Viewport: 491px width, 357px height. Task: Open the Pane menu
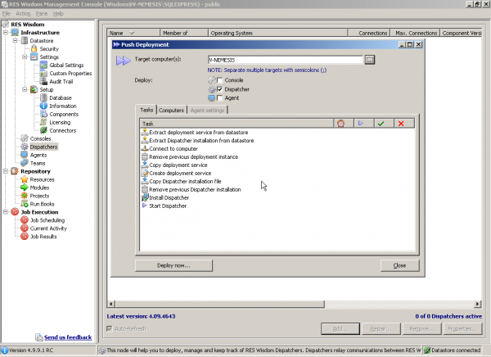coord(42,13)
